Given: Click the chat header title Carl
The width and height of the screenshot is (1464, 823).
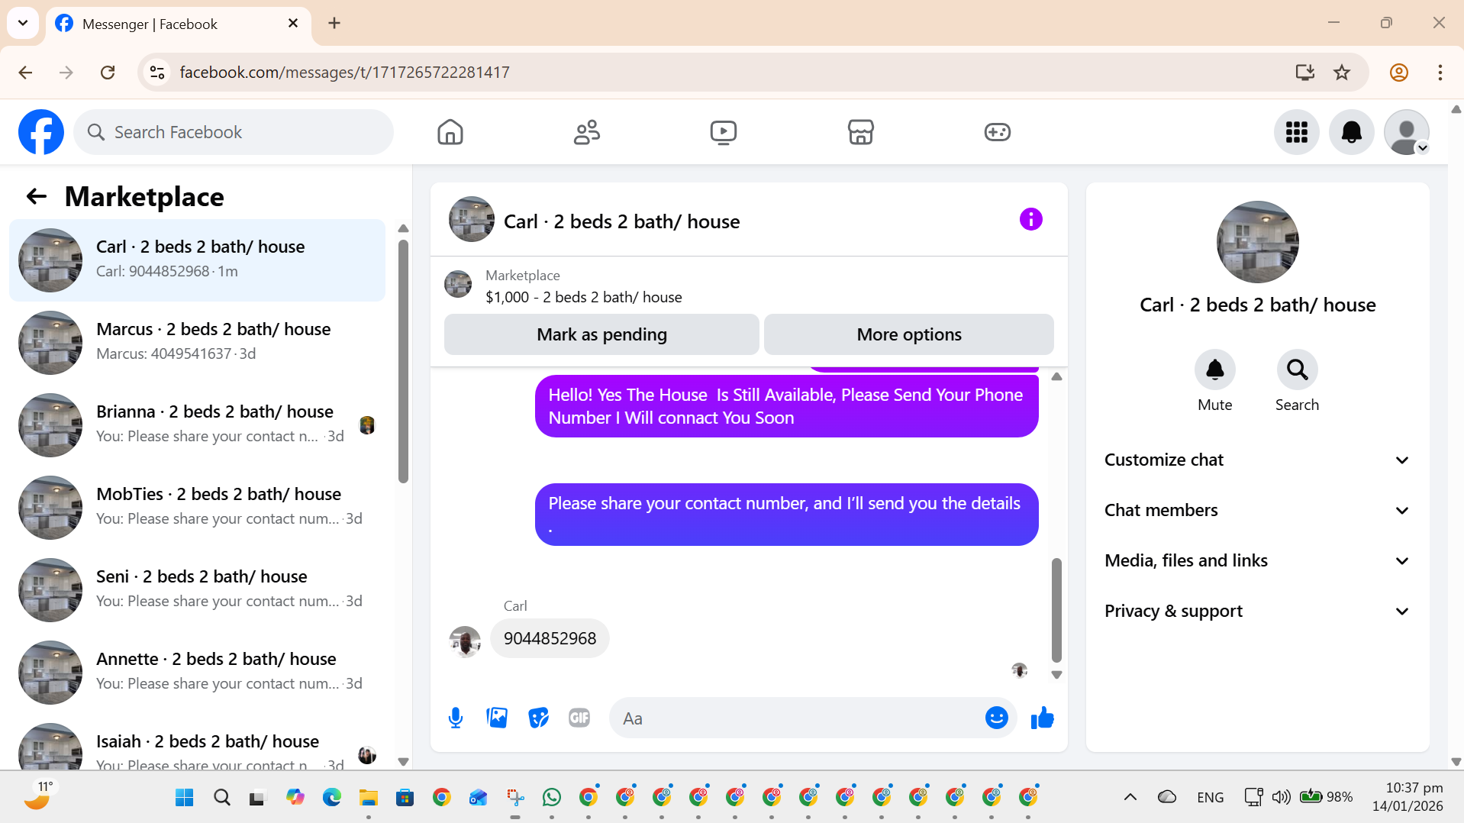Looking at the screenshot, I should click(x=621, y=221).
